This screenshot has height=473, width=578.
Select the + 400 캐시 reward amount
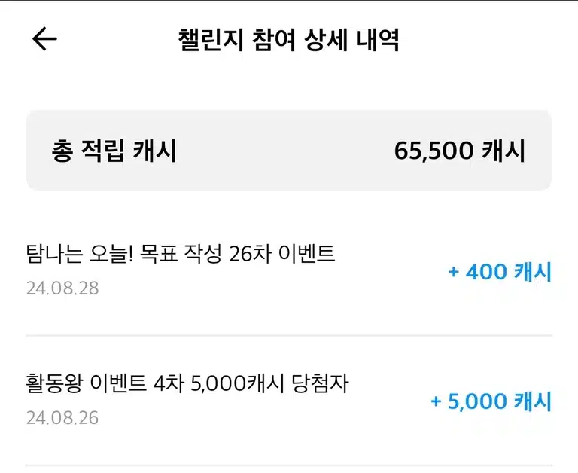click(x=500, y=272)
